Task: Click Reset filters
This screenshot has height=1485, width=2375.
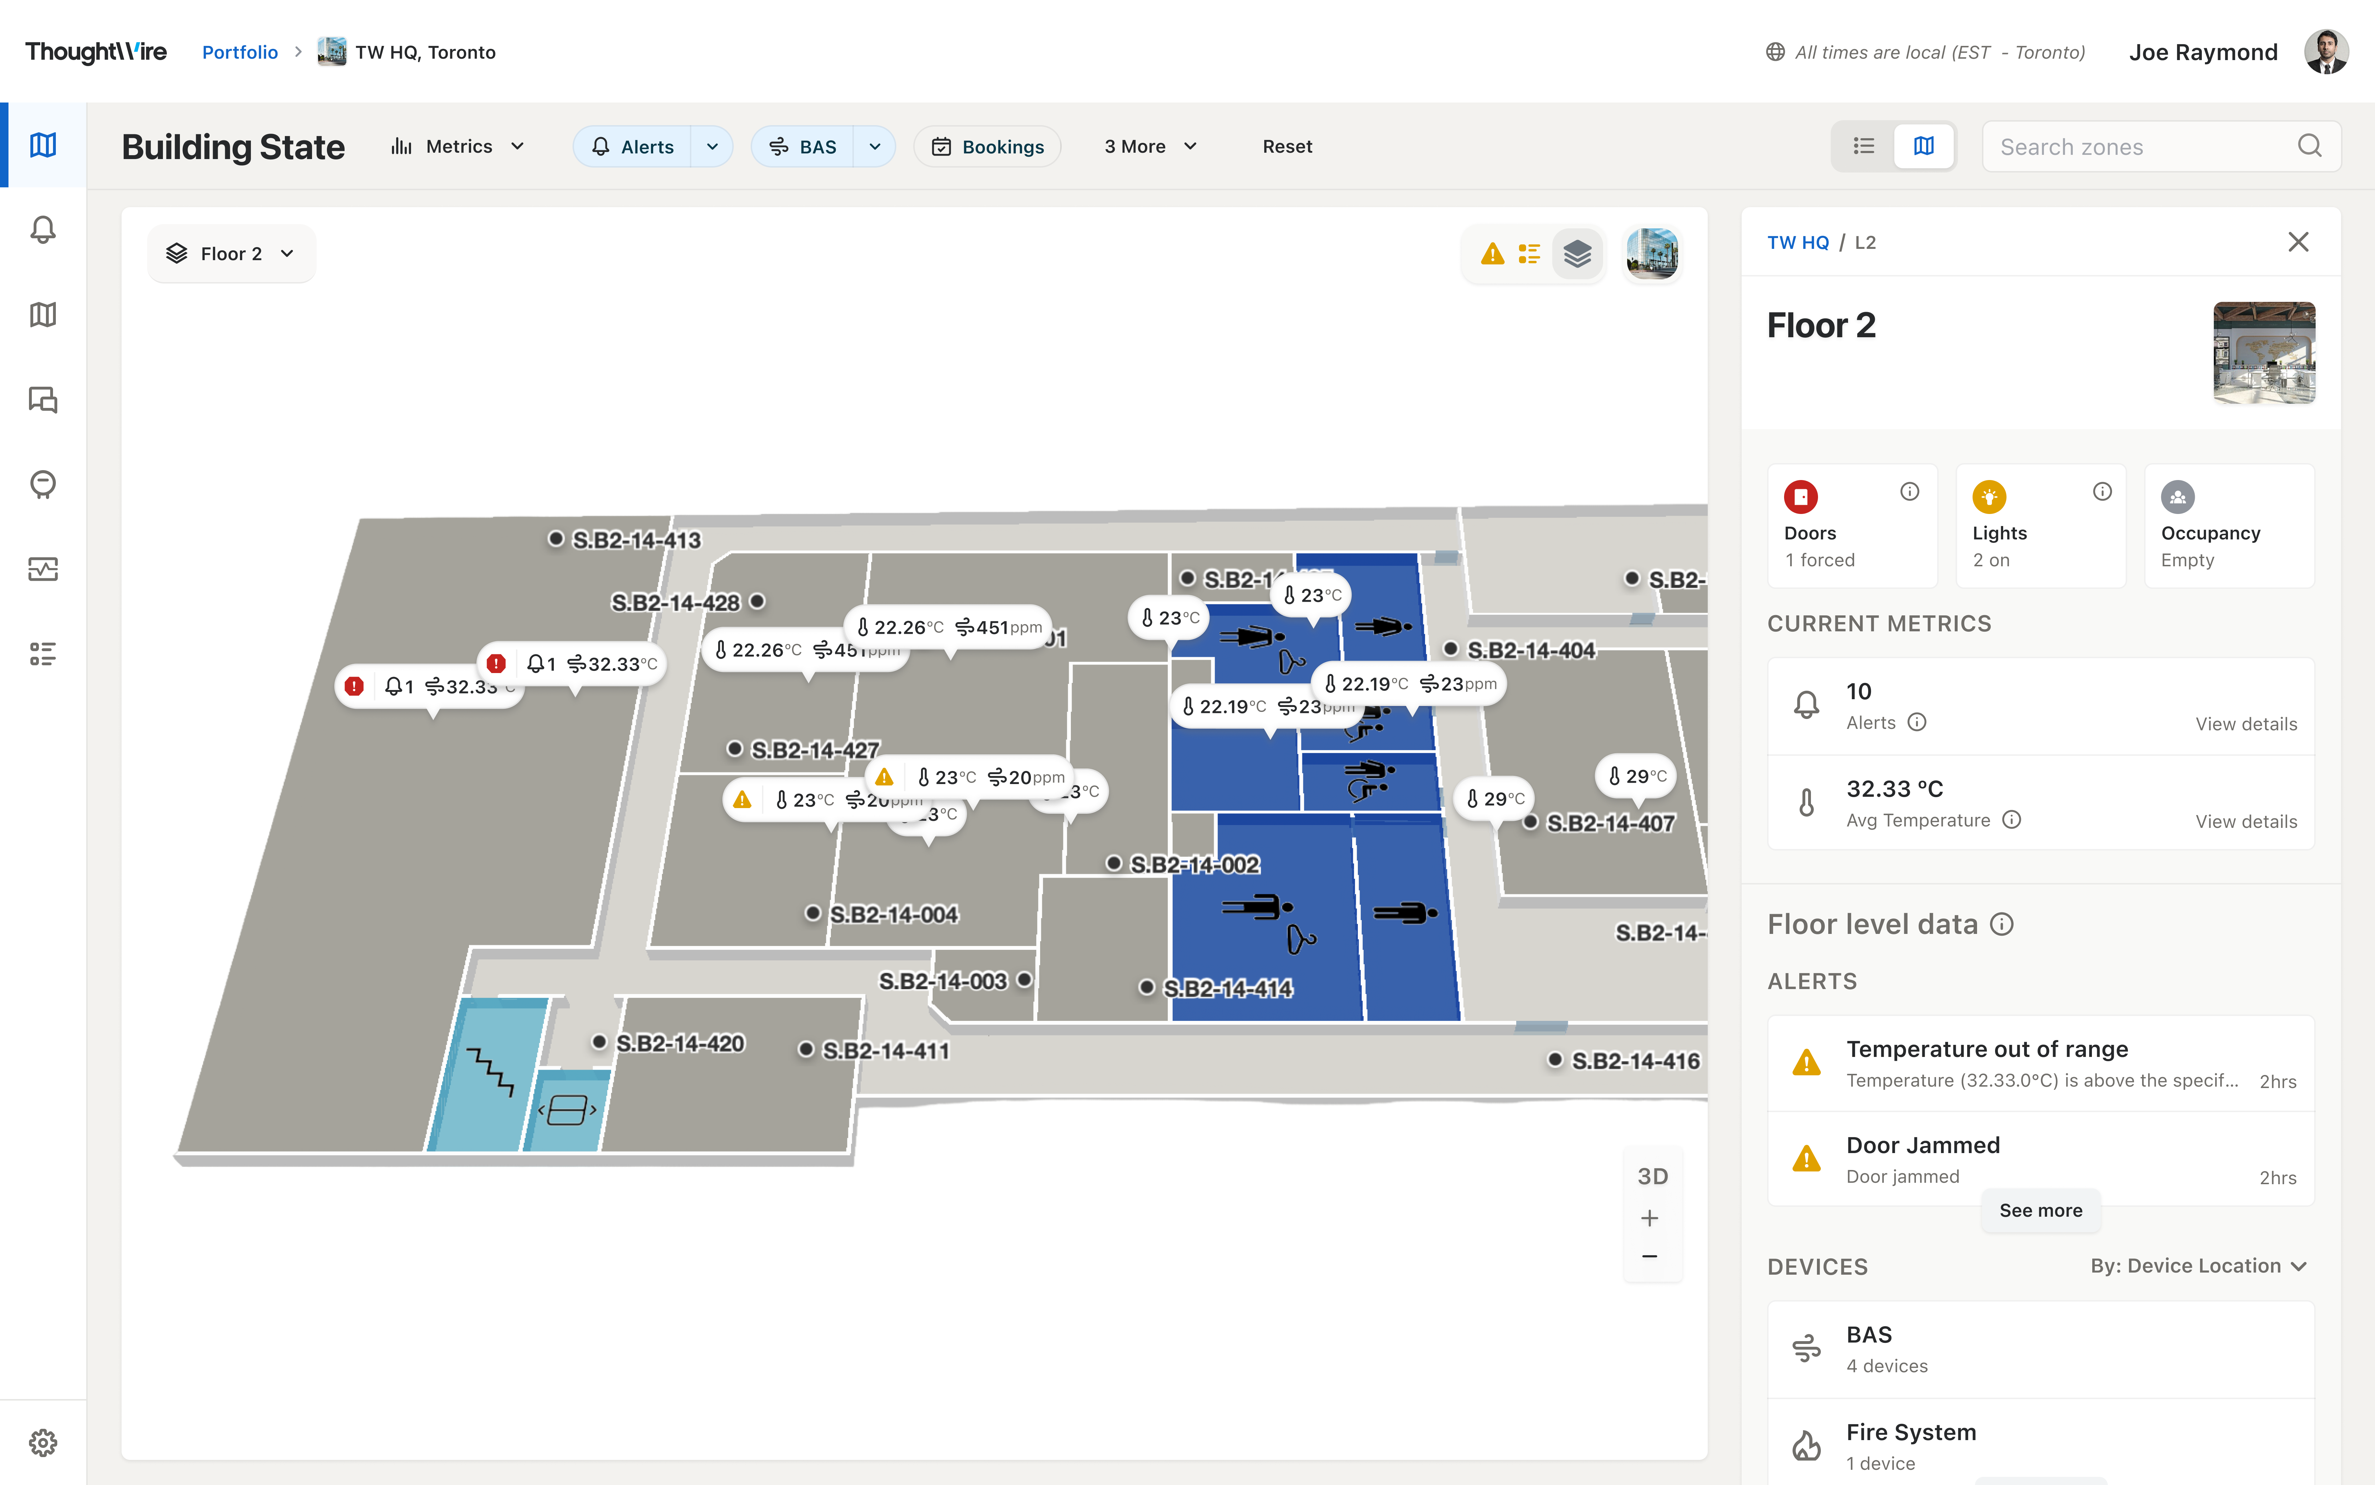Action: pos(1287,146)
